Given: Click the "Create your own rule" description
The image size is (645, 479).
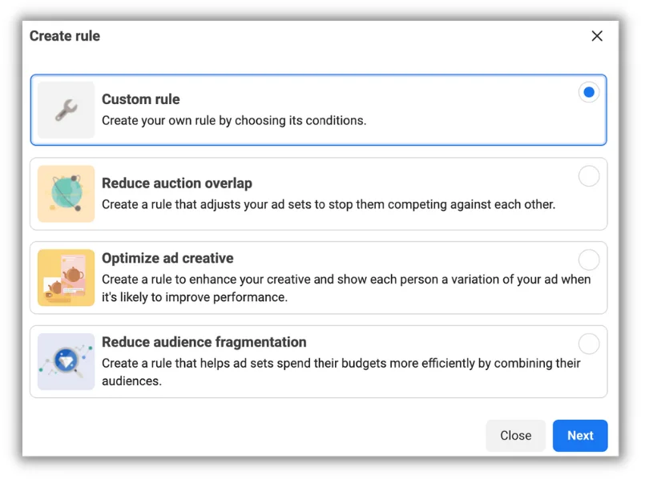Looking at the screenshot, I should 234,121.
